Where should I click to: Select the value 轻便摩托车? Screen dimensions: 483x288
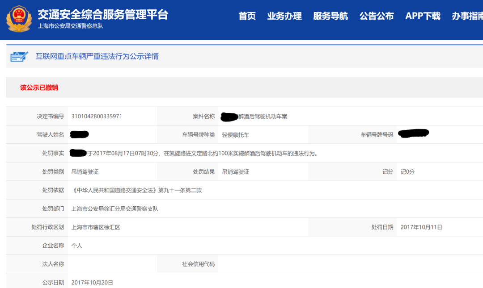point(236,135)
